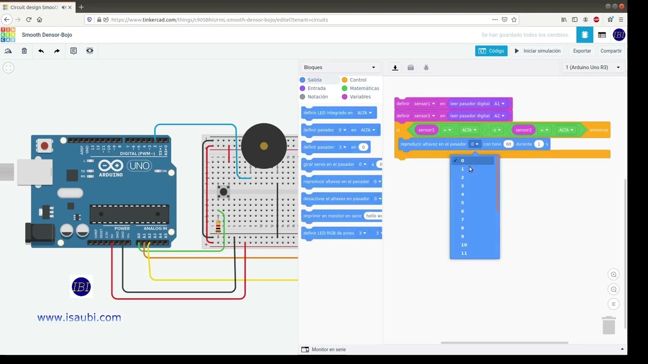The image size is (648, 364).
Task: Open the Firefox hamburger menu
Action: 621,20
